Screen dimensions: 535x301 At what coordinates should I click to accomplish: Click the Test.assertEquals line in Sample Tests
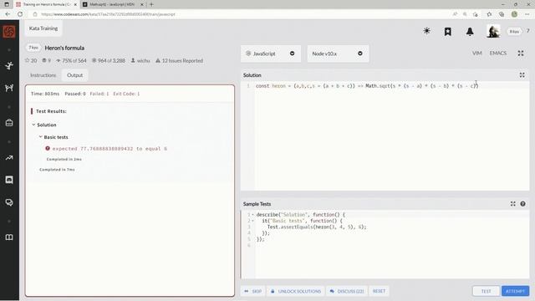(x=317, y=227)
